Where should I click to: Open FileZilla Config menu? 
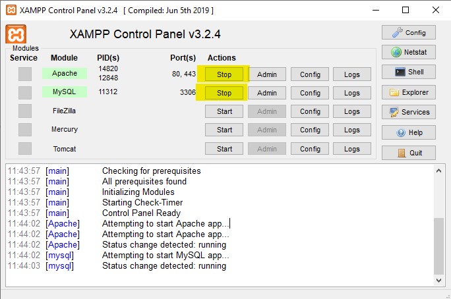coord(310,111)
